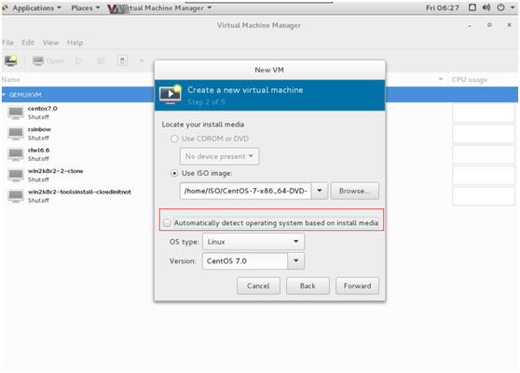Viewport: 520px width, 373px height.
Task: Click the centos7.0 CPU usage graph
Action: coord(484,113)
